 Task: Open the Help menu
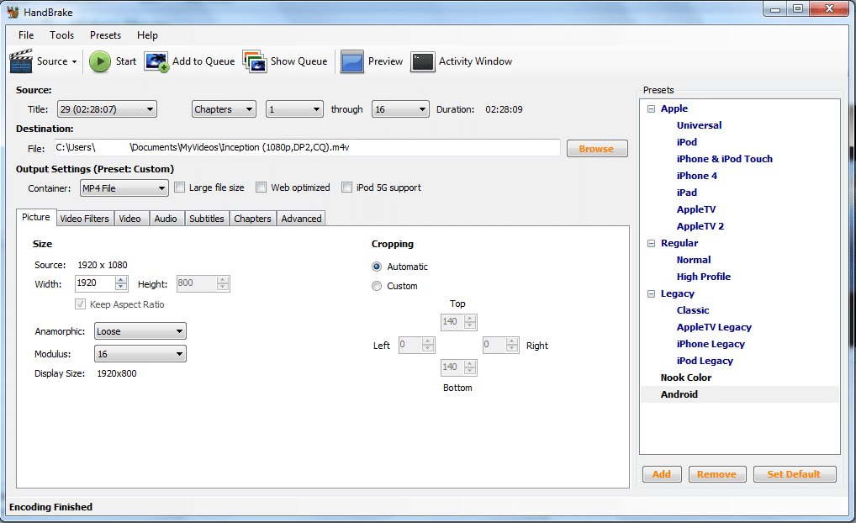click(x=147, y=35)
